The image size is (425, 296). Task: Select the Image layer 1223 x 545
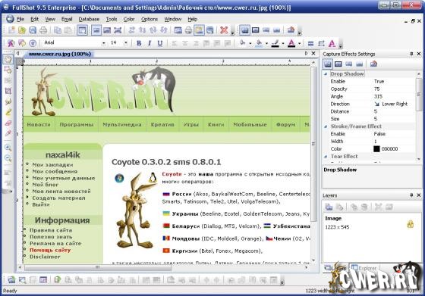coord(370,223)
